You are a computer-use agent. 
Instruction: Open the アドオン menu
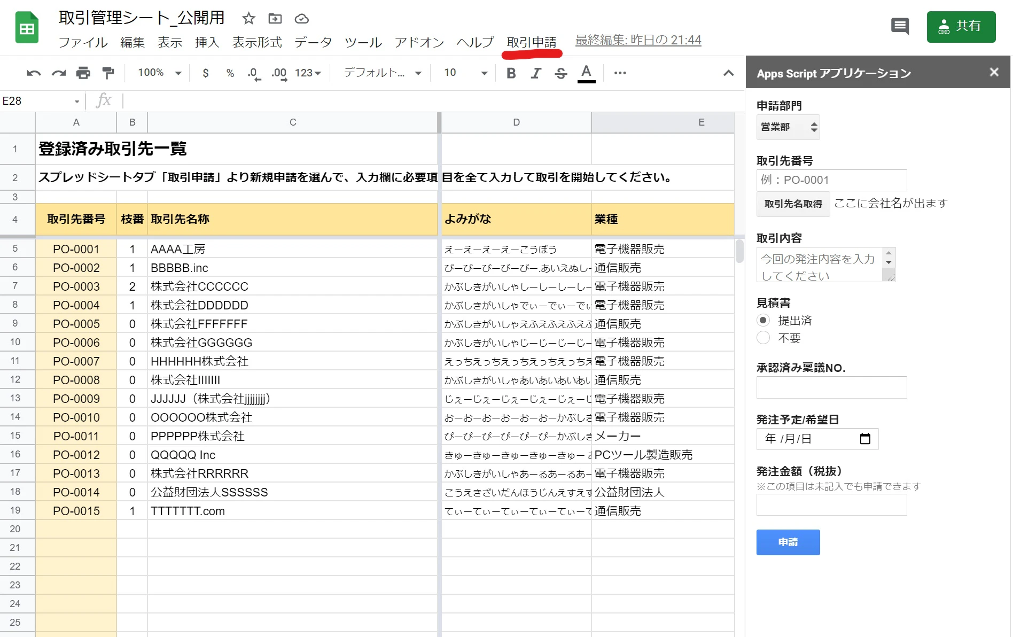click(419, 42)
